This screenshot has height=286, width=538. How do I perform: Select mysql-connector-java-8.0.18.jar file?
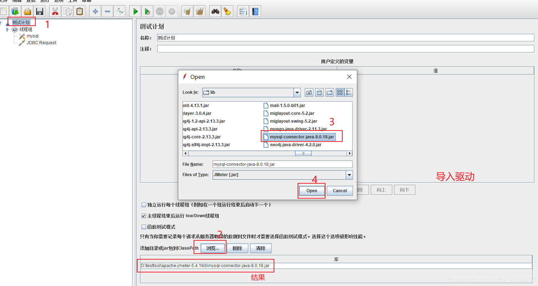[x=299, y=137]
